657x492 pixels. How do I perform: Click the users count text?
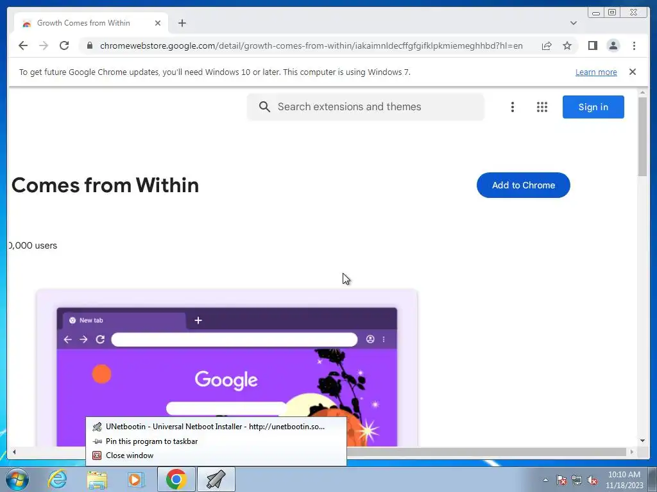33,245
